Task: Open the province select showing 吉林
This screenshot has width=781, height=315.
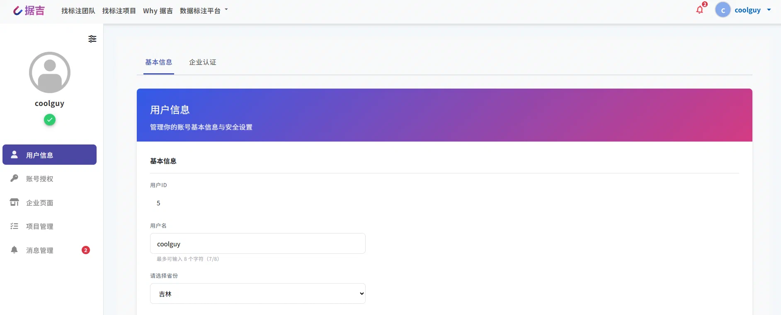Action: click(x=258, y=293)
